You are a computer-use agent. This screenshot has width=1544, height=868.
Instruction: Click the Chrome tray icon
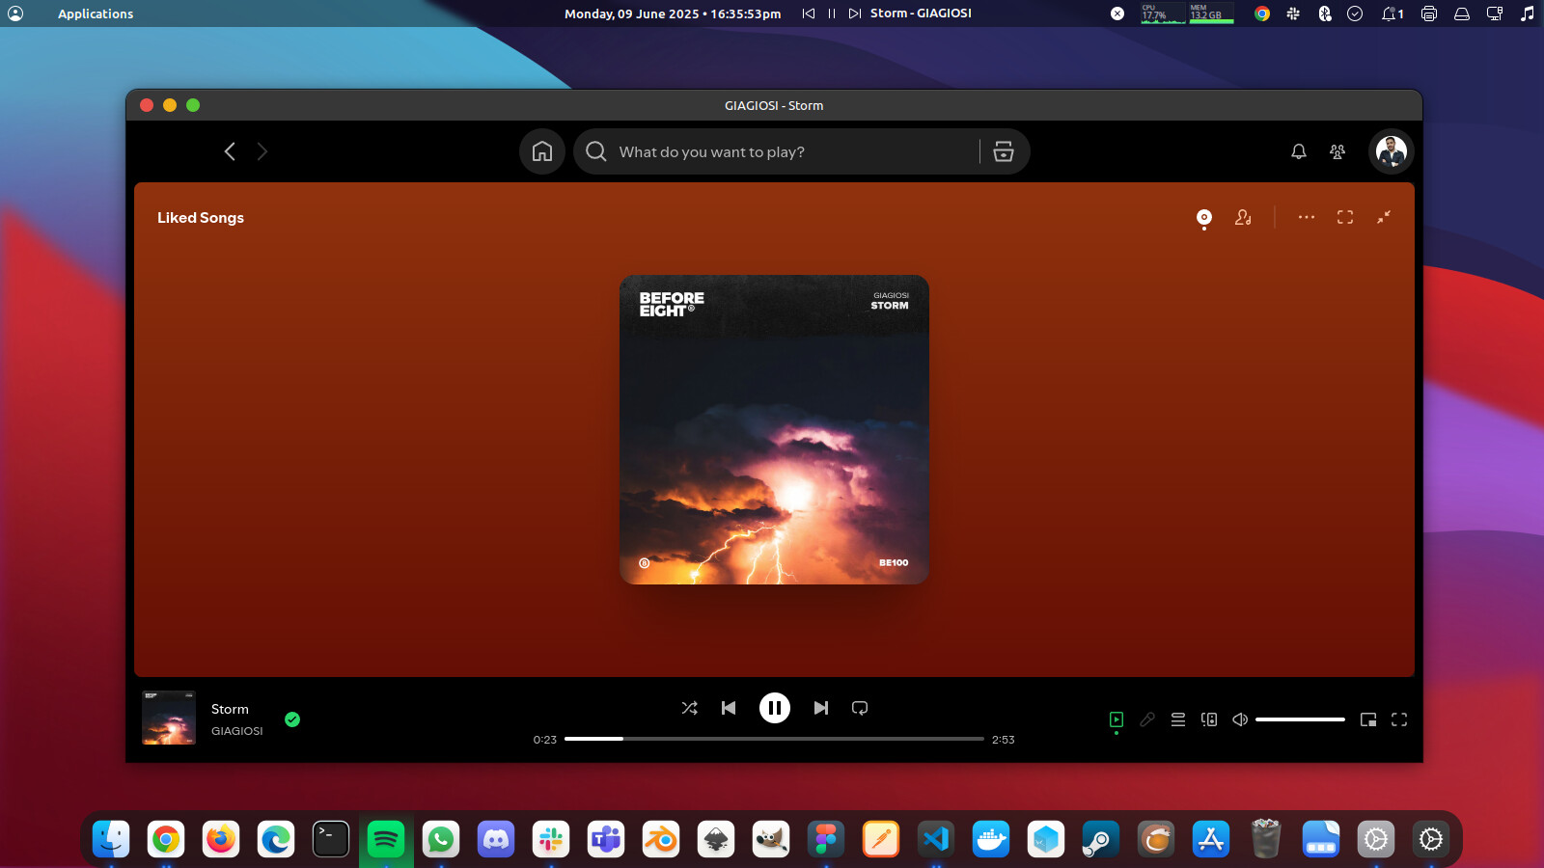(x=1262, y=14)
